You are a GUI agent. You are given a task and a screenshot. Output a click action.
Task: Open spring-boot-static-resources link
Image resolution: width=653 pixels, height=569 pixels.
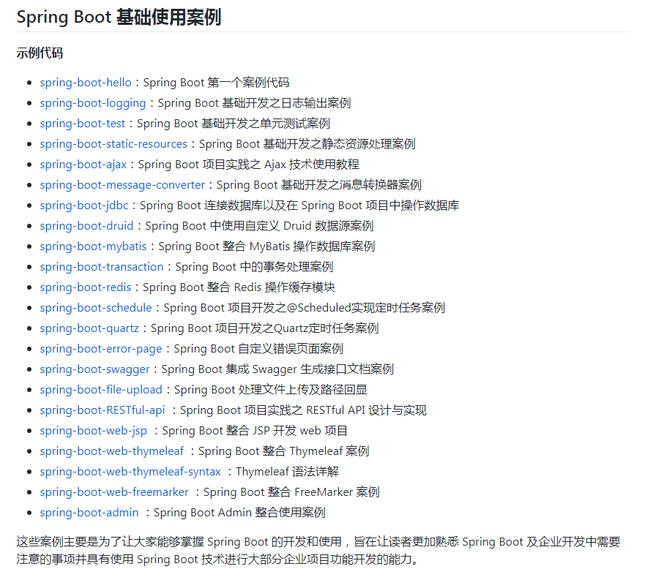(x=113, y=144)
